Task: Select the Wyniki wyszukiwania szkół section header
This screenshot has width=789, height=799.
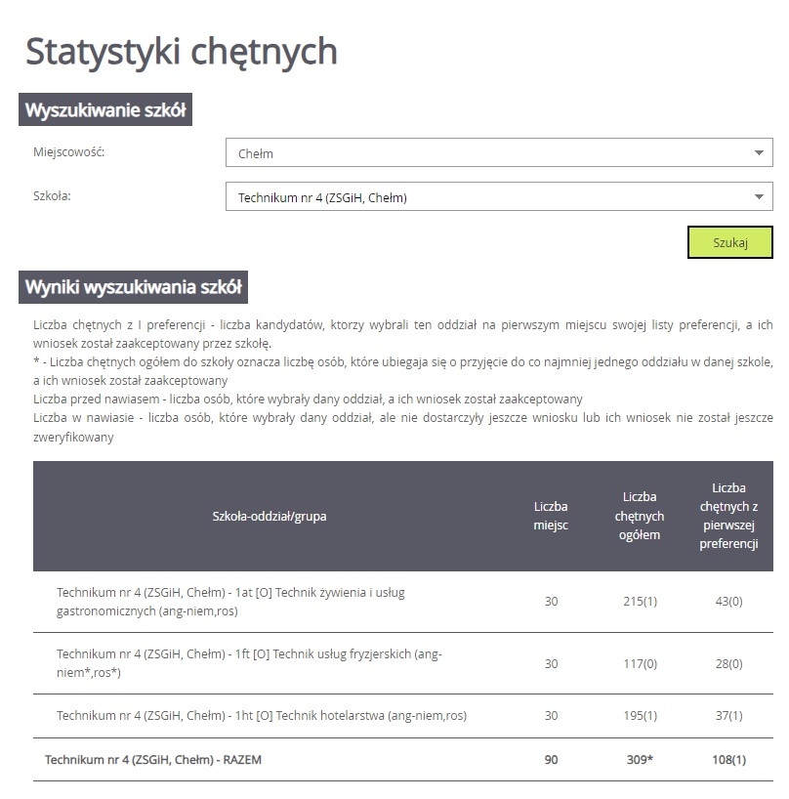Action: pyautogui.click(x=134, y=287)
